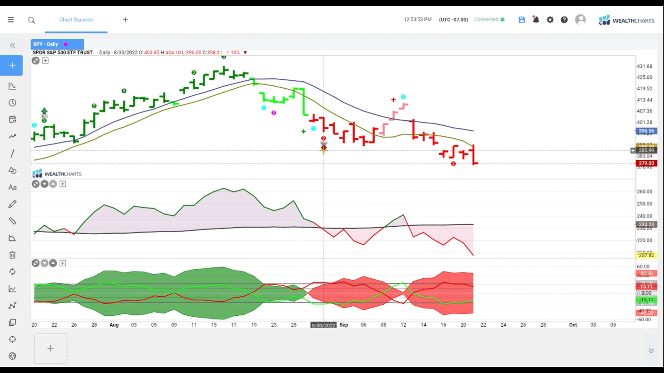This screenshot has height=373, width=664.
Task: Select the line drawing tool
Action: tap(12, 153)
